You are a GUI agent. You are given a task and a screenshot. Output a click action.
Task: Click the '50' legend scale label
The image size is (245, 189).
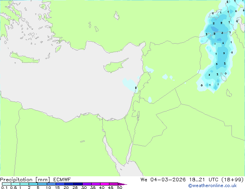(119, 187)
